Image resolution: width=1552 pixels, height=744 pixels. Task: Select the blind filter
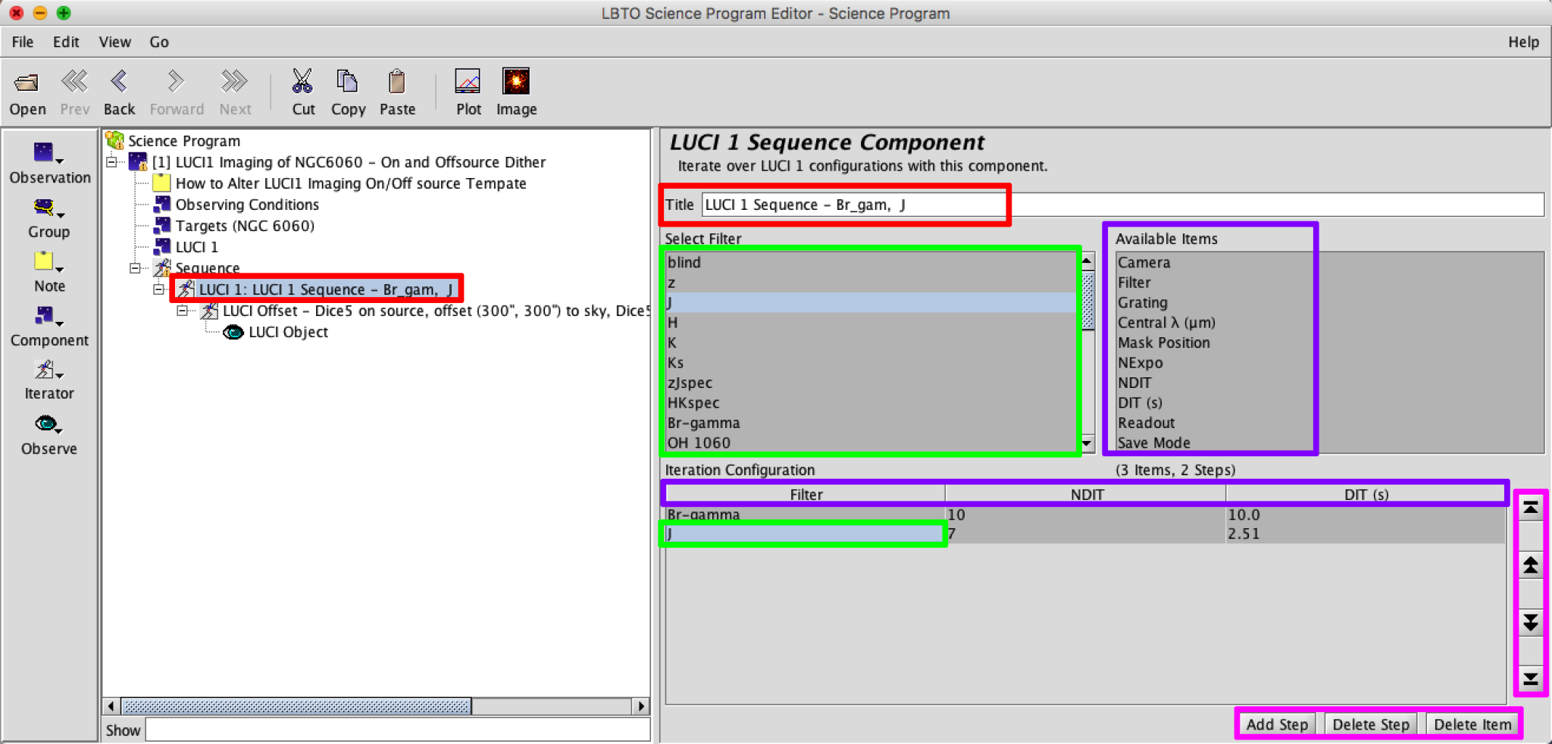(x=871, y=262)
